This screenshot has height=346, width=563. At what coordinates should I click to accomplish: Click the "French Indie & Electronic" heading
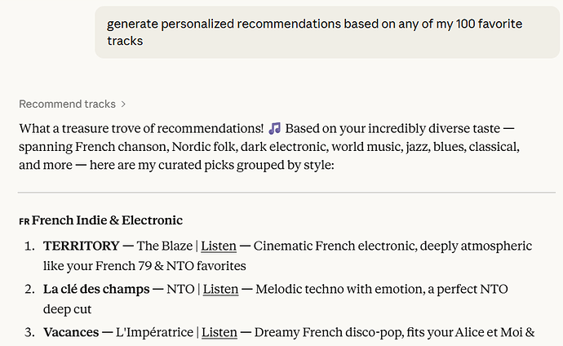click(x=107, y=220)
